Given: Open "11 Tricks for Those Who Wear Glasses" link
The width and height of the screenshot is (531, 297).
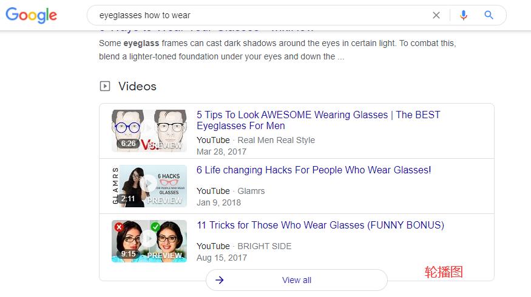Looking at the screenshot, I should click(x=320, y=225).
